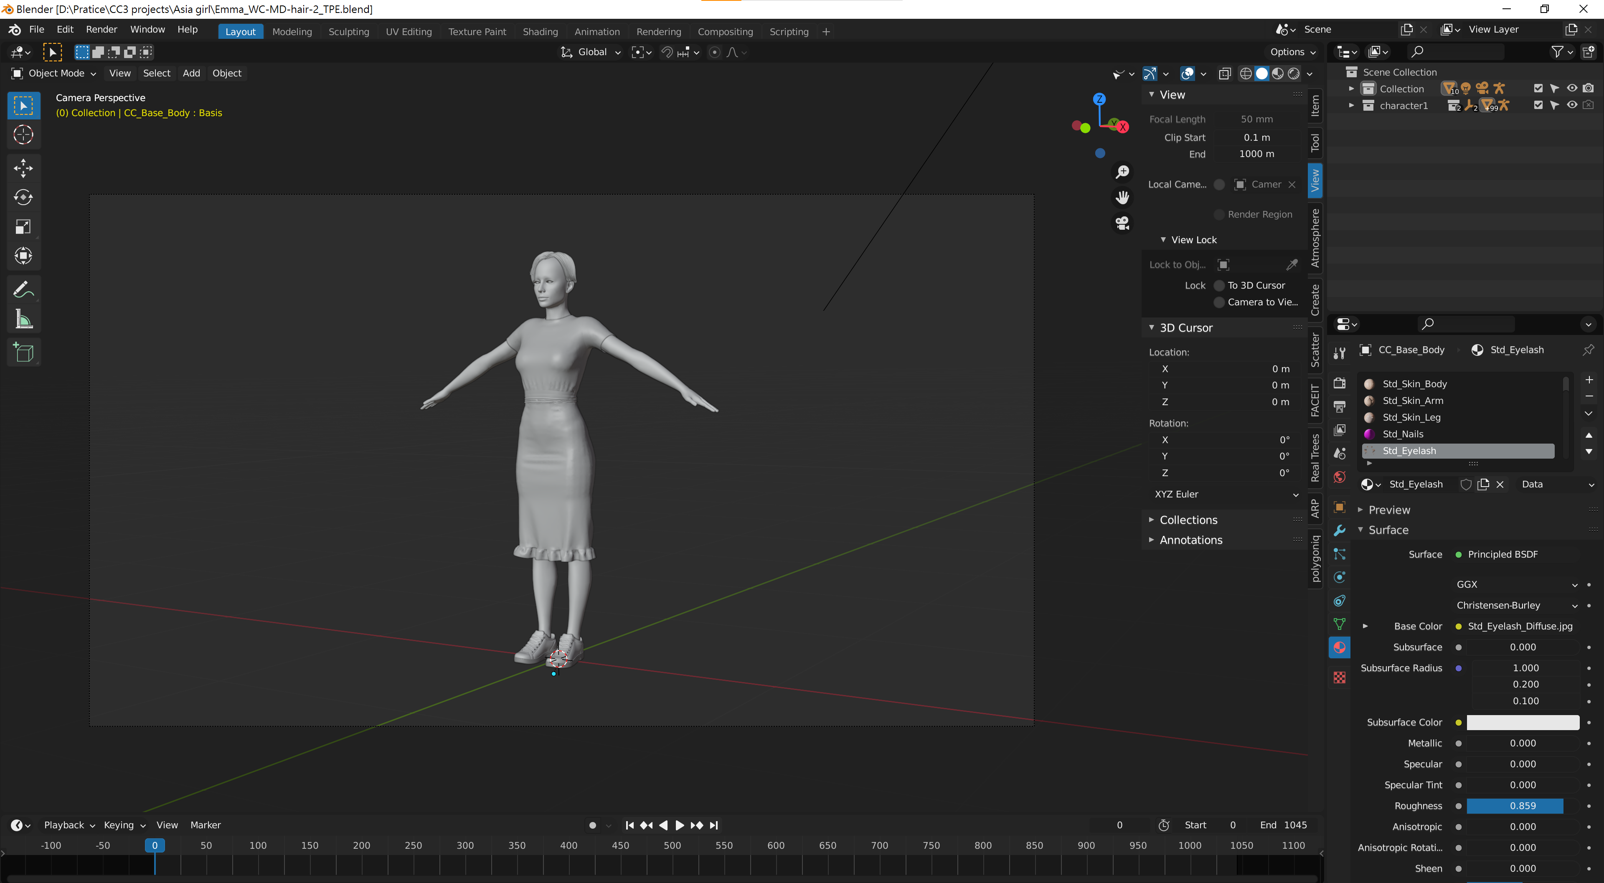Click the Std_Eyelash material entry
This screenshot has height=883, width=1604.
(1457, 450)
